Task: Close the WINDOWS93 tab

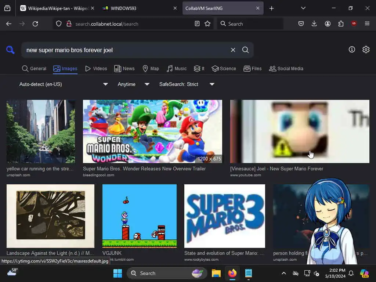Action: [x=175, y=8]
